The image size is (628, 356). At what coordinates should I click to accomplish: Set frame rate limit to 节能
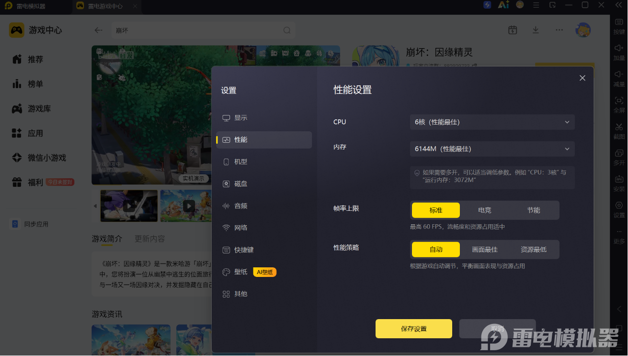pyautogui.click(x=534, y=210)
